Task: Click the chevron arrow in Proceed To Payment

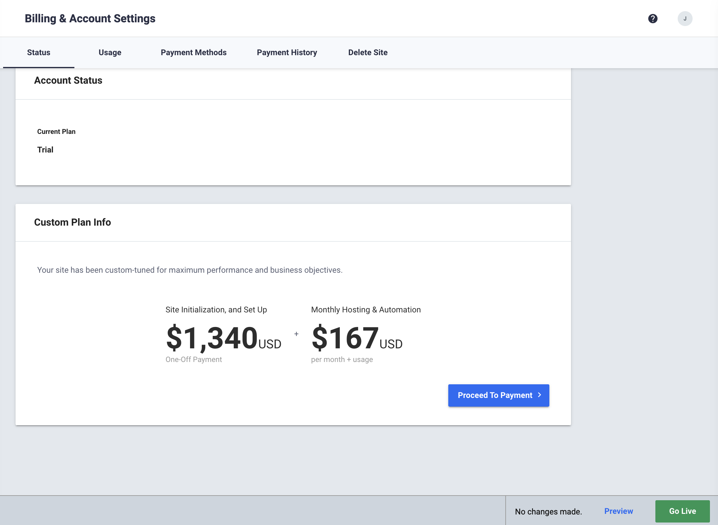Action: pos(539,395)
